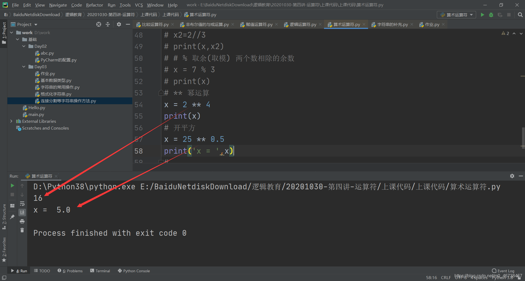Select PyCharm的配置.py file

(x=56, y=60)
